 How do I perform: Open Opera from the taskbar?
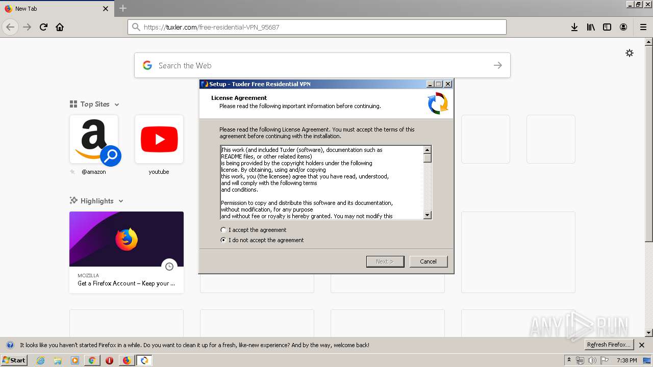pos(109,360)
